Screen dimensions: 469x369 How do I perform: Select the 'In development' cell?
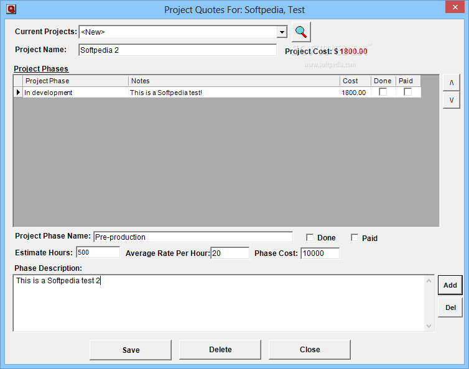point(76,93)
